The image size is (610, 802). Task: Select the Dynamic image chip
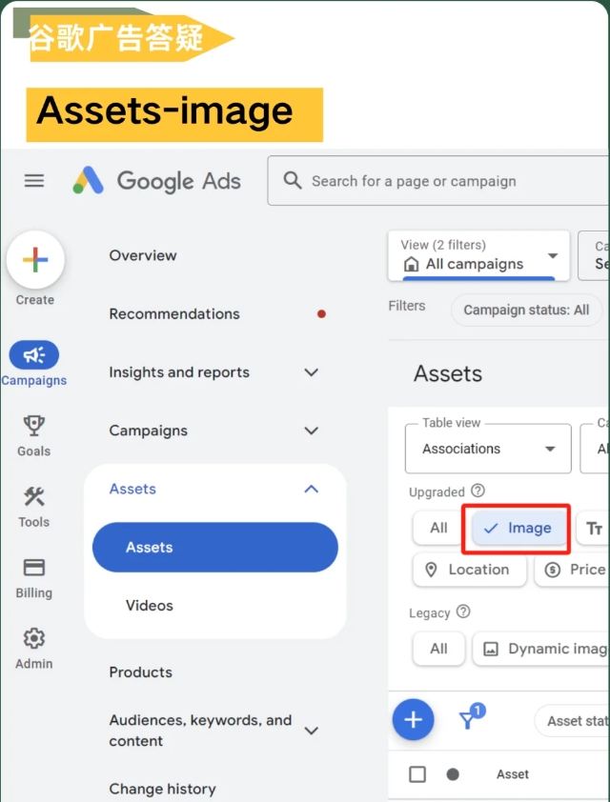click(541, 649)
